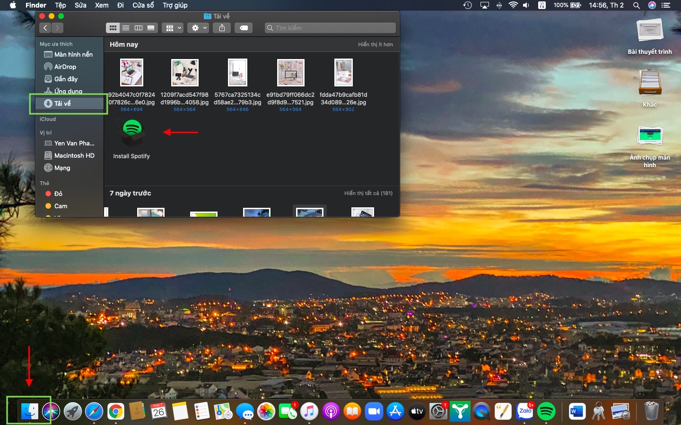Image resolution: width=681 pixels, height=425 pixels.
Task: Open the Đi menu
Action: click(121, 5)
